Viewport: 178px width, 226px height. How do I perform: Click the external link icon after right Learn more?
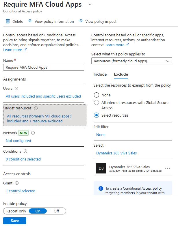127,45
